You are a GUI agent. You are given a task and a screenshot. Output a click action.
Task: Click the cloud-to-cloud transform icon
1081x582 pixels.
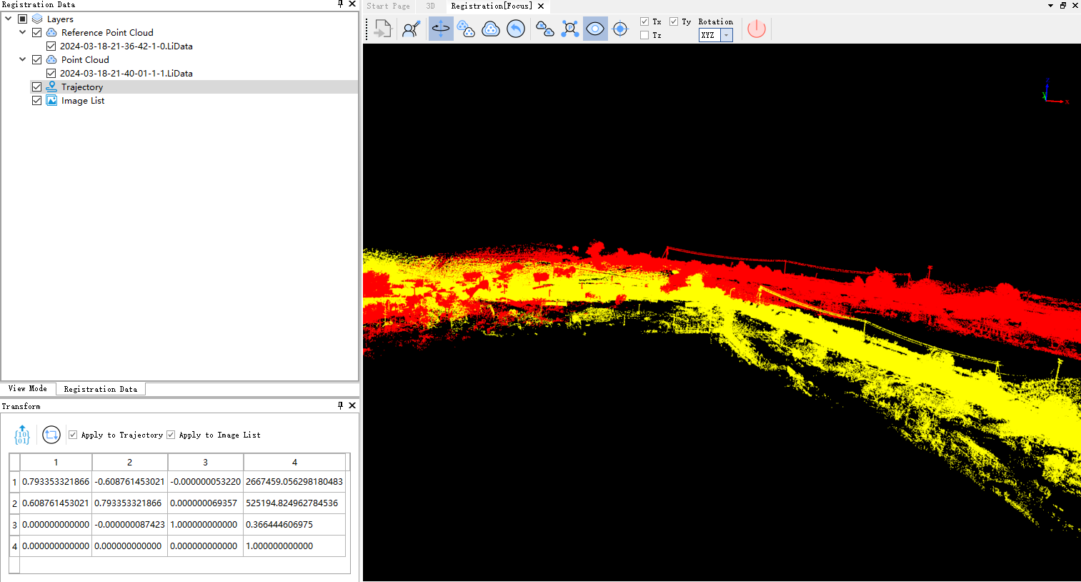coord(545,29)
